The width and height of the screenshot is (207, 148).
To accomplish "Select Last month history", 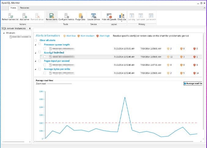I will tap(151, 17).
